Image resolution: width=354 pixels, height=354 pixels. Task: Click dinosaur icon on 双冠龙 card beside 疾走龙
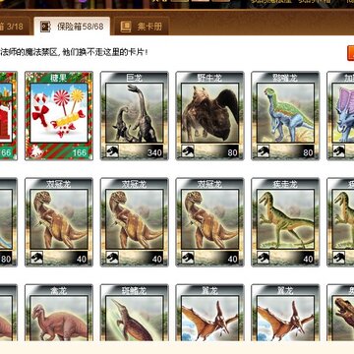188,258
